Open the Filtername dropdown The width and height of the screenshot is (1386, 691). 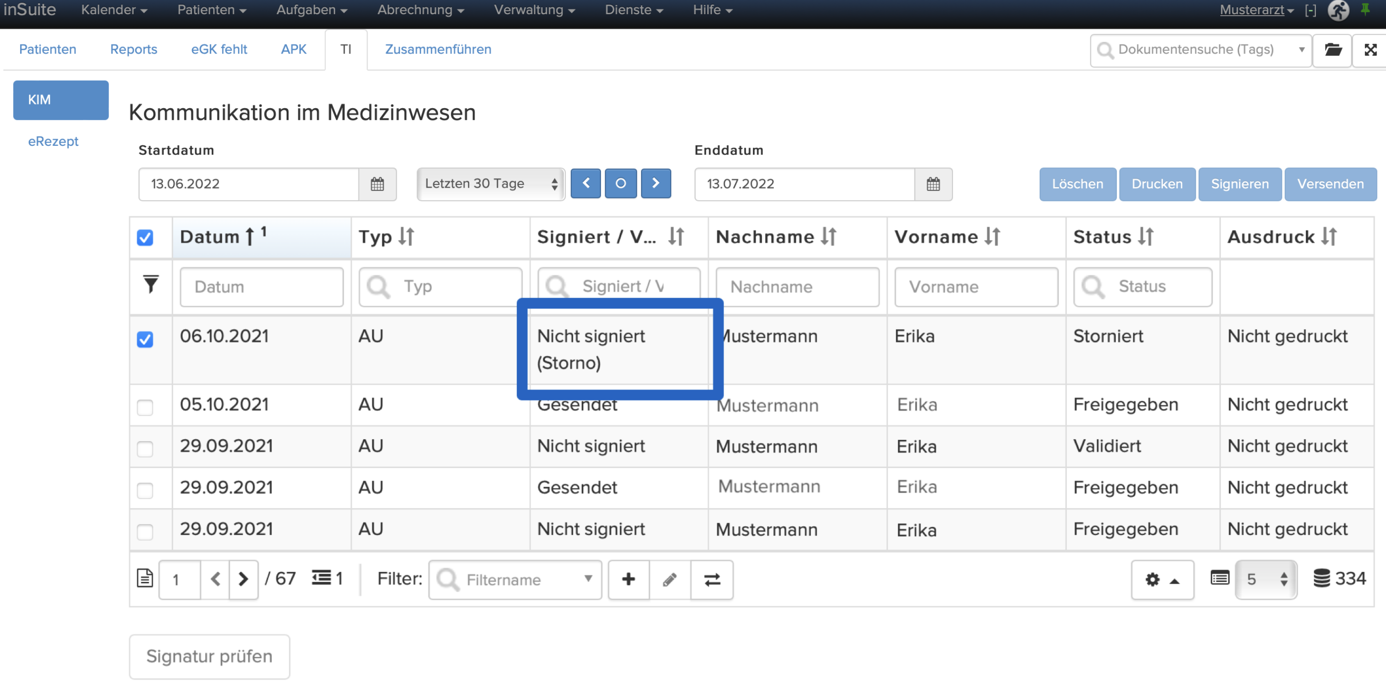515,580
